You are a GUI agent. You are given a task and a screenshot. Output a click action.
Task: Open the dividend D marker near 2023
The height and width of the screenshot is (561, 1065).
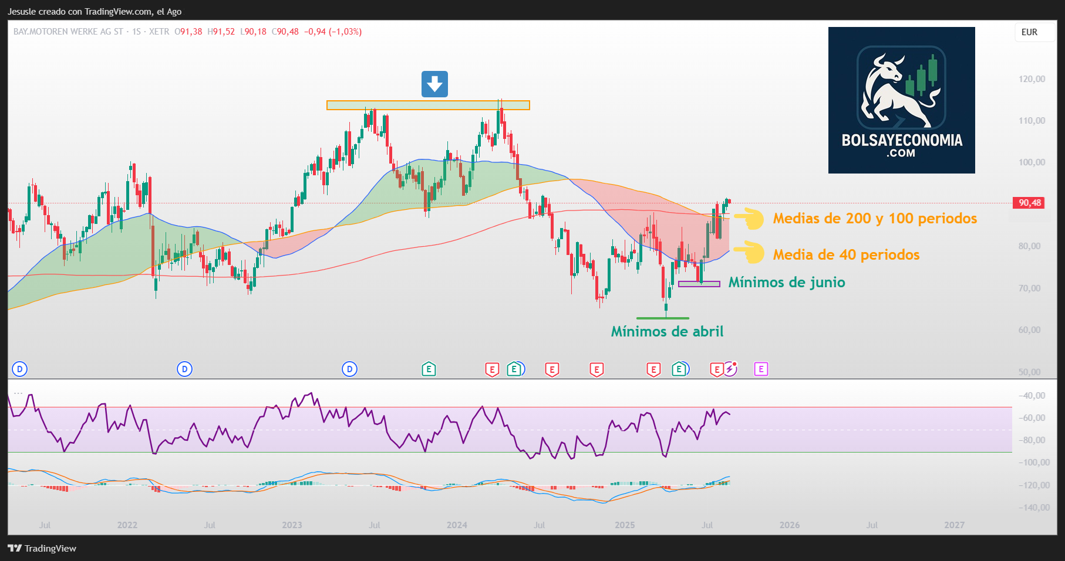point(349,369)
